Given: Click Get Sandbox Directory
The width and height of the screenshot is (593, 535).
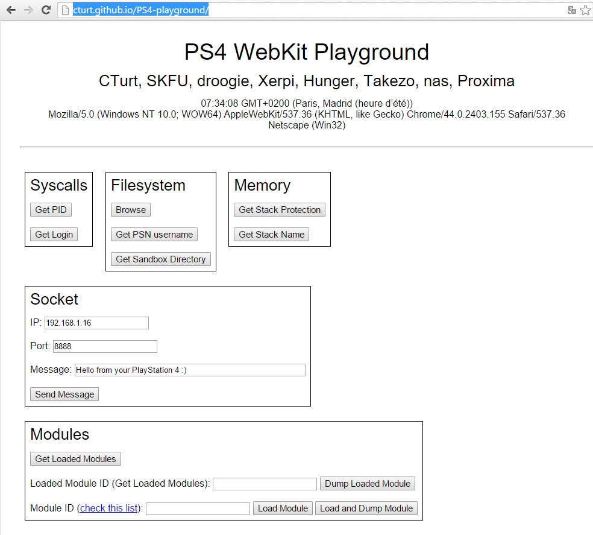Looking at the screenshot, I should tap(160, 259).
